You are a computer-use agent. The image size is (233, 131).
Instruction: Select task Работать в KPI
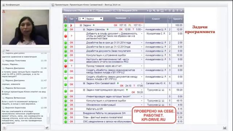point(95,109)
